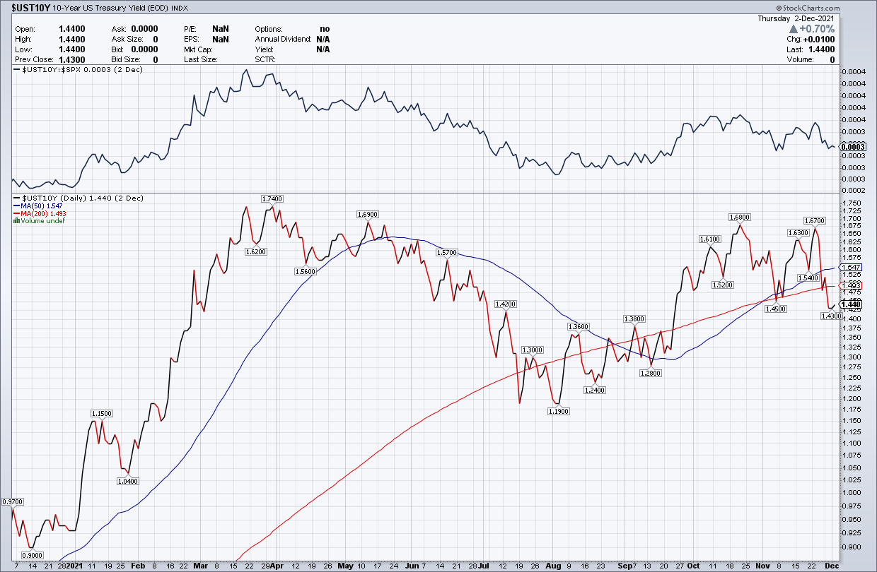Click the 1.4500 trough label in November
Viewport: 877px width, 572px height.
click(x=776, y=309)
